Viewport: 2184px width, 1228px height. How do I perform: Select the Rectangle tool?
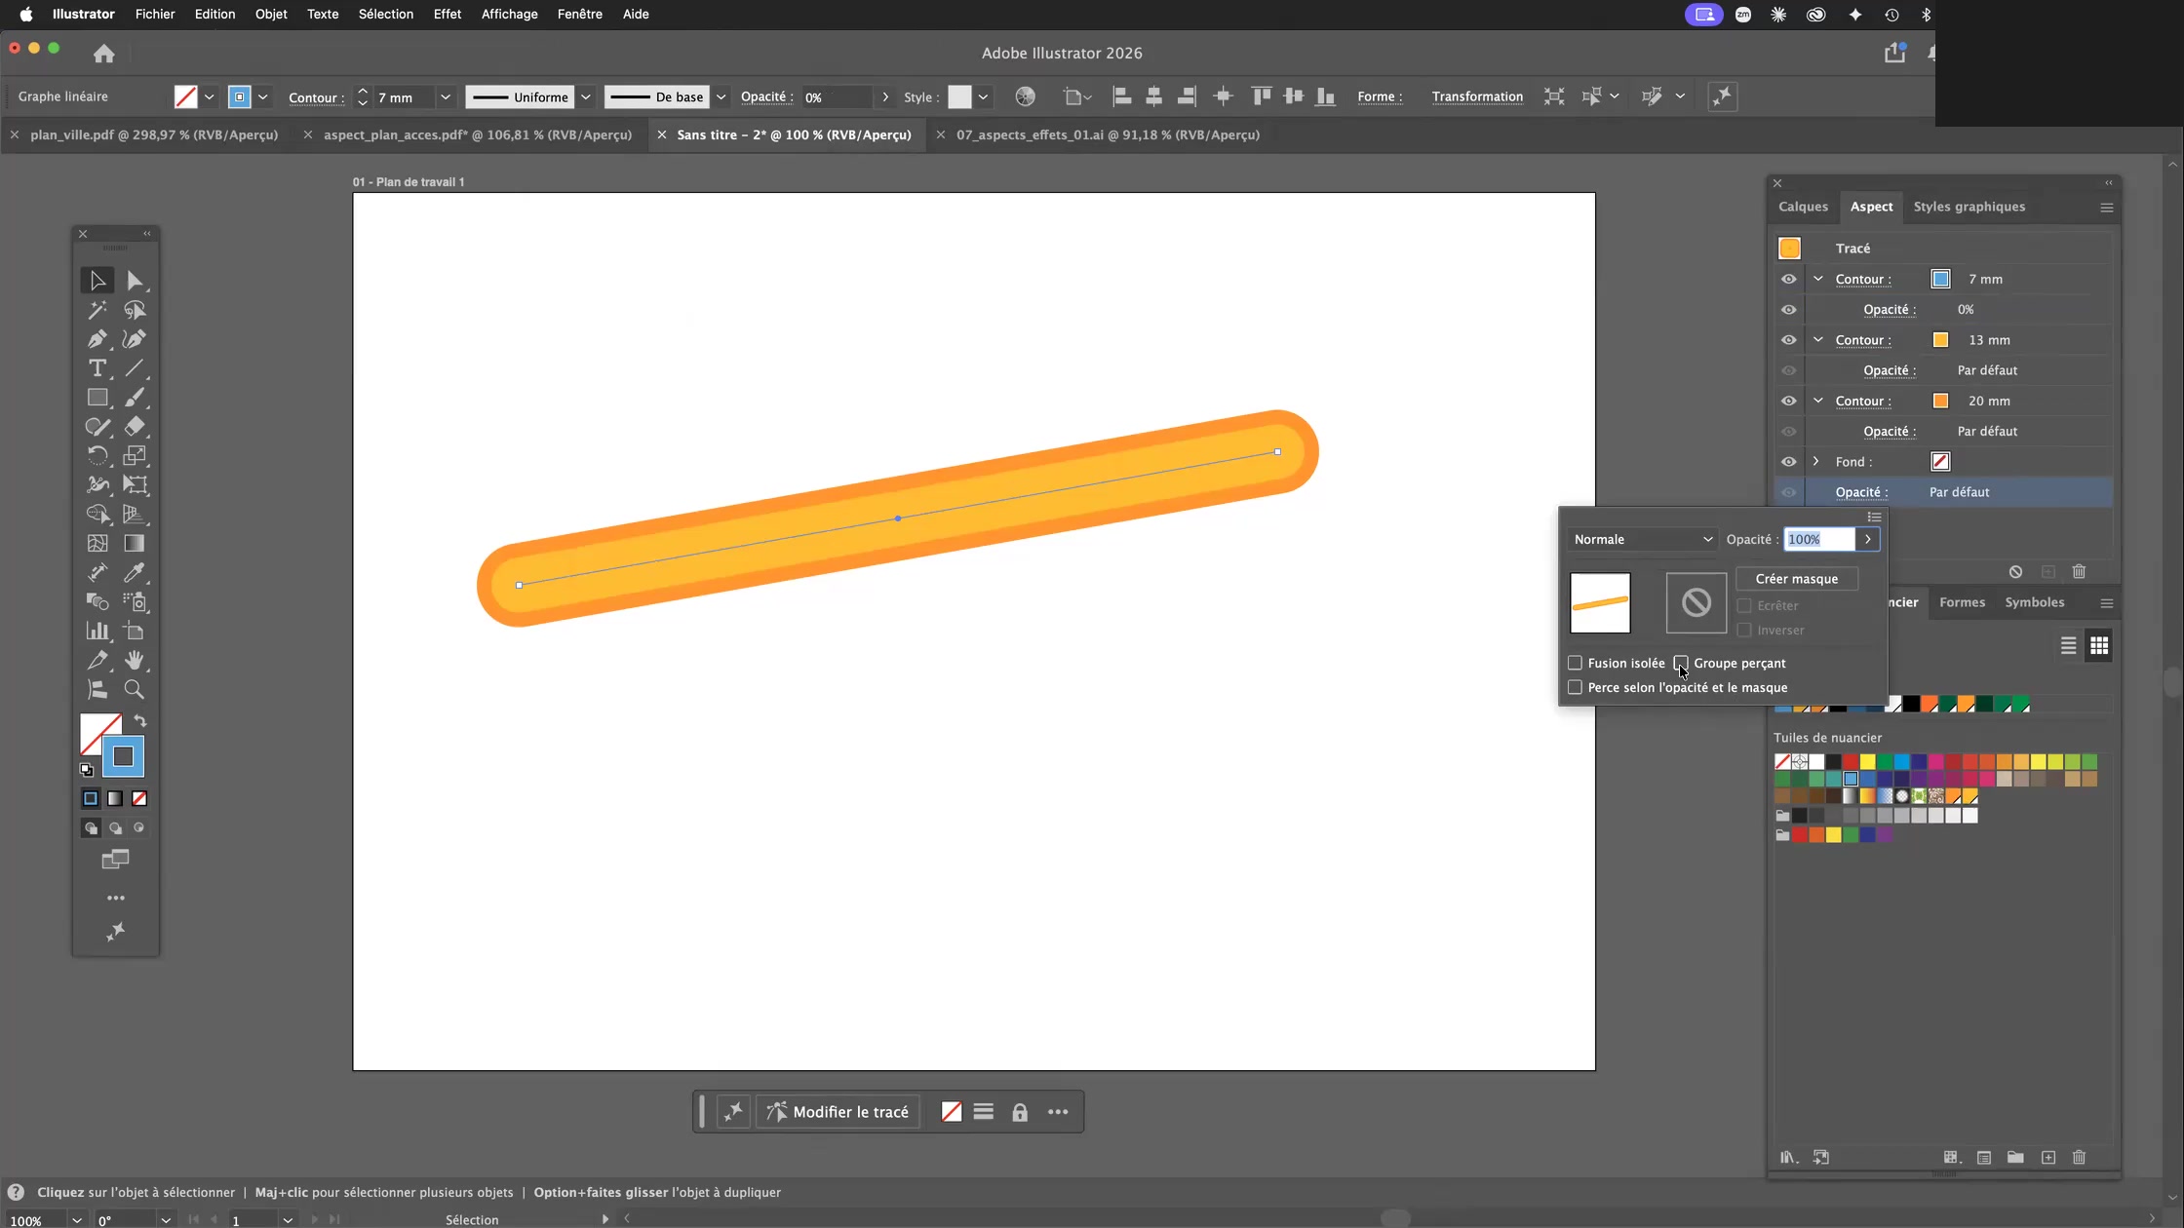tap(97, 398)
